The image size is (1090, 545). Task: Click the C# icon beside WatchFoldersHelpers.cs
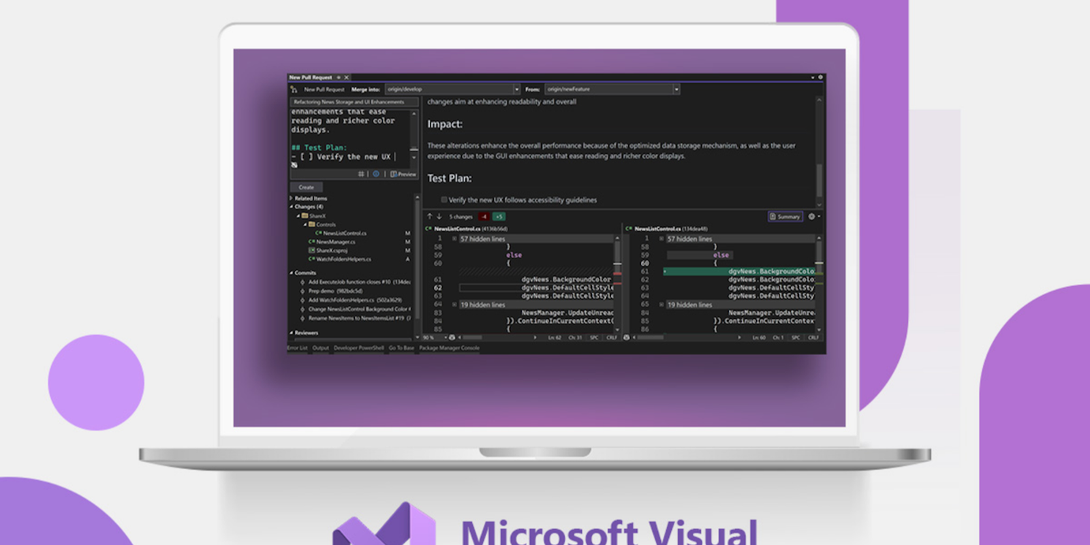(x=311, y=260)
